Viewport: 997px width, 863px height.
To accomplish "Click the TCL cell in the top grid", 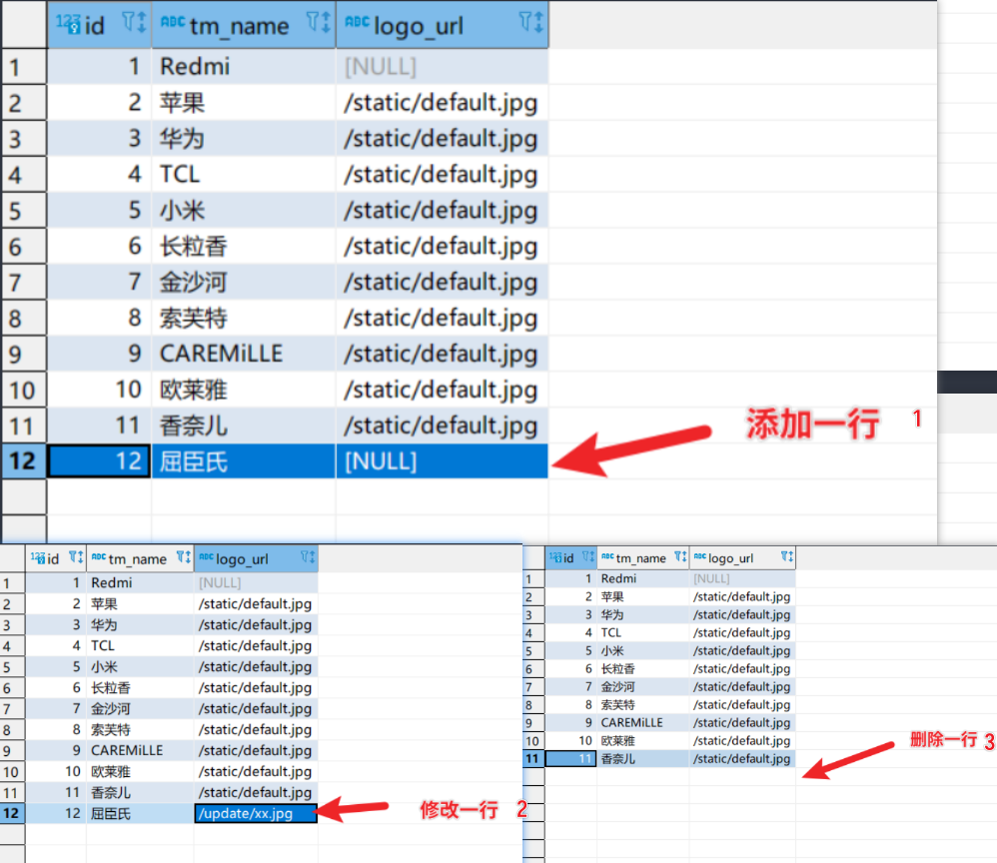I will coord(244,174).
